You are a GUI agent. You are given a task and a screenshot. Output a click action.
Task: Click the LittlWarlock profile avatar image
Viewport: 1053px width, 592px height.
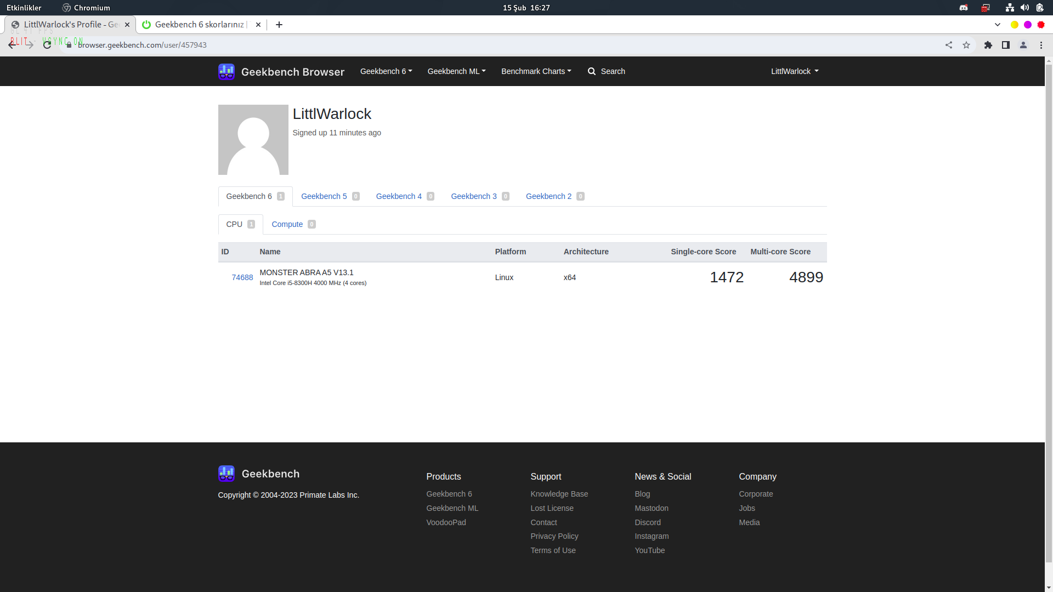click(253, 140)
